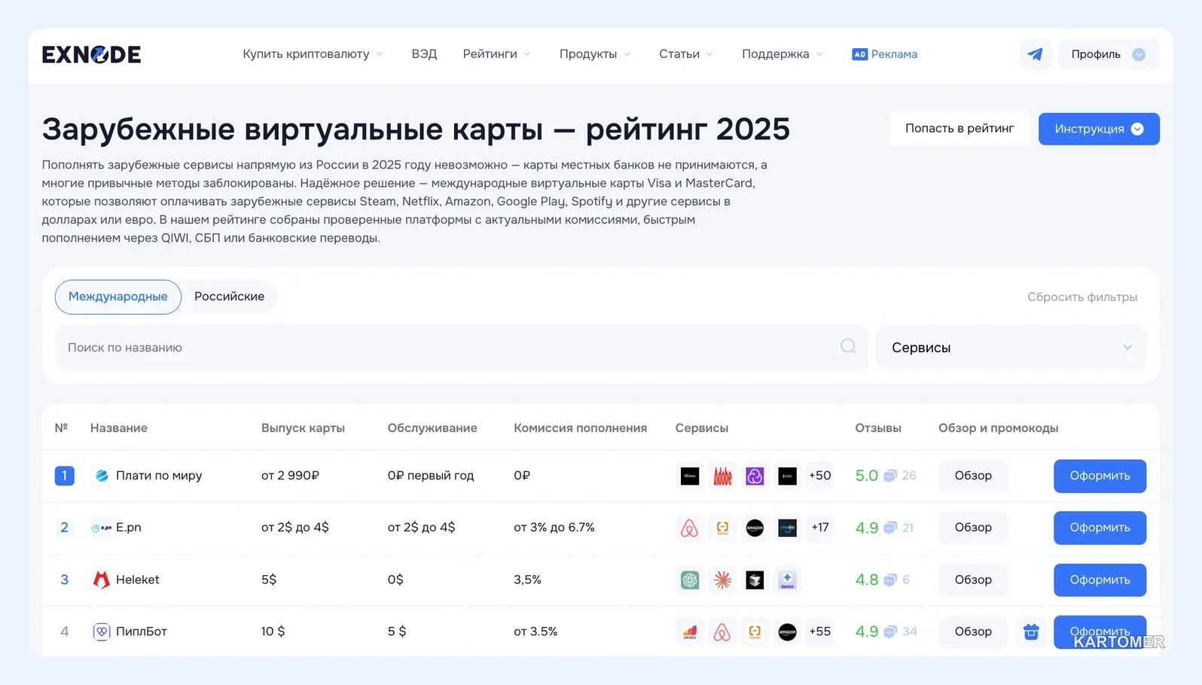Click the Плати по миру name

tap(159, 476)
